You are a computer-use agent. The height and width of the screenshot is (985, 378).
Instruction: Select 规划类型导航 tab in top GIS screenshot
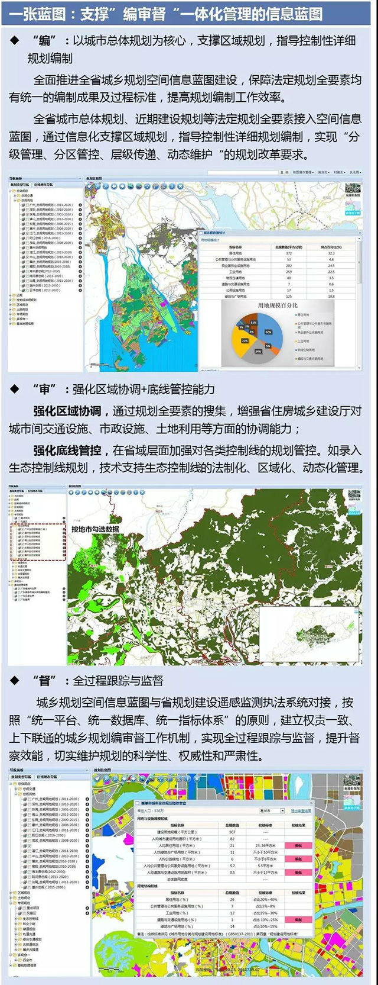tap(20, 185)
